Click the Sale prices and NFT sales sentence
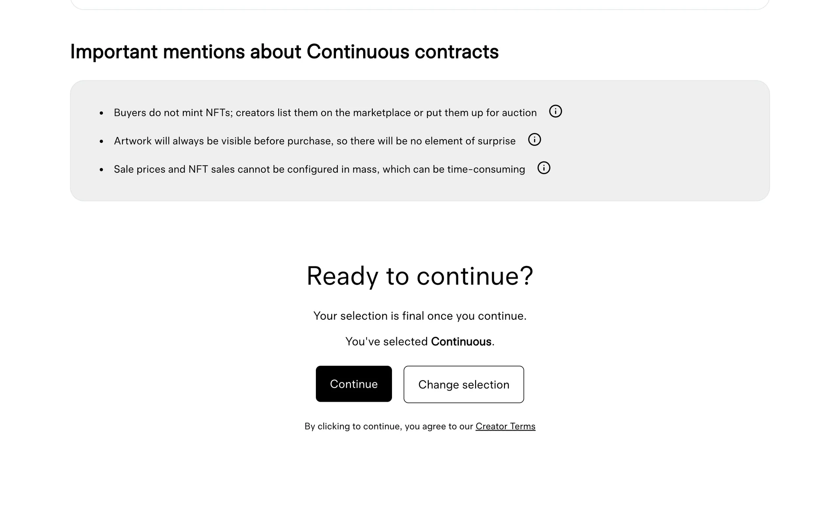Screen dimensions: 840x525 pos(319,170)
